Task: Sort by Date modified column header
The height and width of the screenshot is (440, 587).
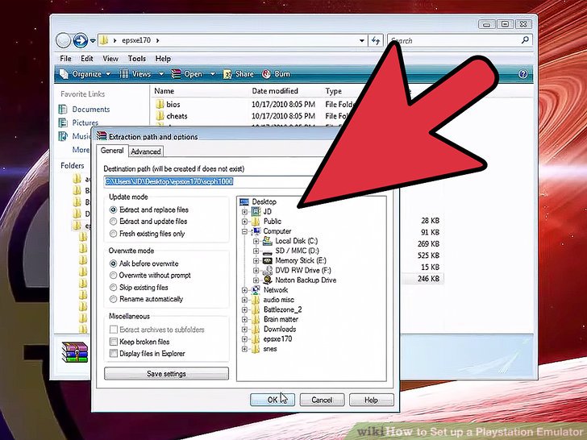Action: pos(275,91)
